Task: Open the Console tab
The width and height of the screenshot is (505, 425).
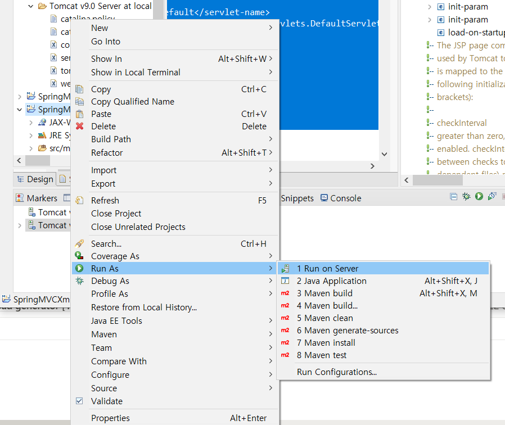Action: 341,198
